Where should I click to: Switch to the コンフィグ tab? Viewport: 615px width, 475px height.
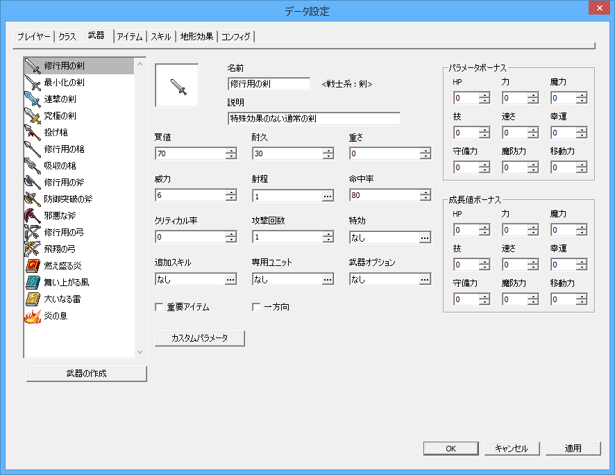click(x=236, y=37)
